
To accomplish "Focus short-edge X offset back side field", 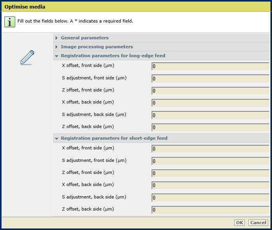I will pyautogui.click(x=211, y=185).
